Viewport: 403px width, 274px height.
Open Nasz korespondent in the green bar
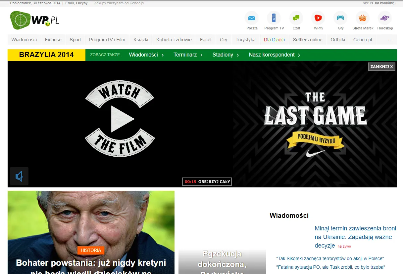coord(275,55)
